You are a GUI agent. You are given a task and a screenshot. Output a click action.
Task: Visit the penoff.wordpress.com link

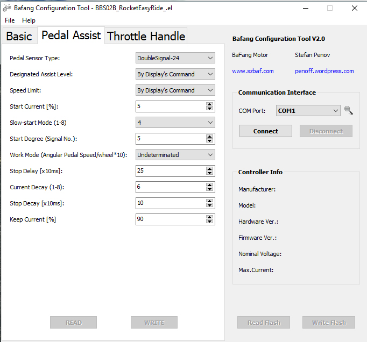[x=324, y=71]
